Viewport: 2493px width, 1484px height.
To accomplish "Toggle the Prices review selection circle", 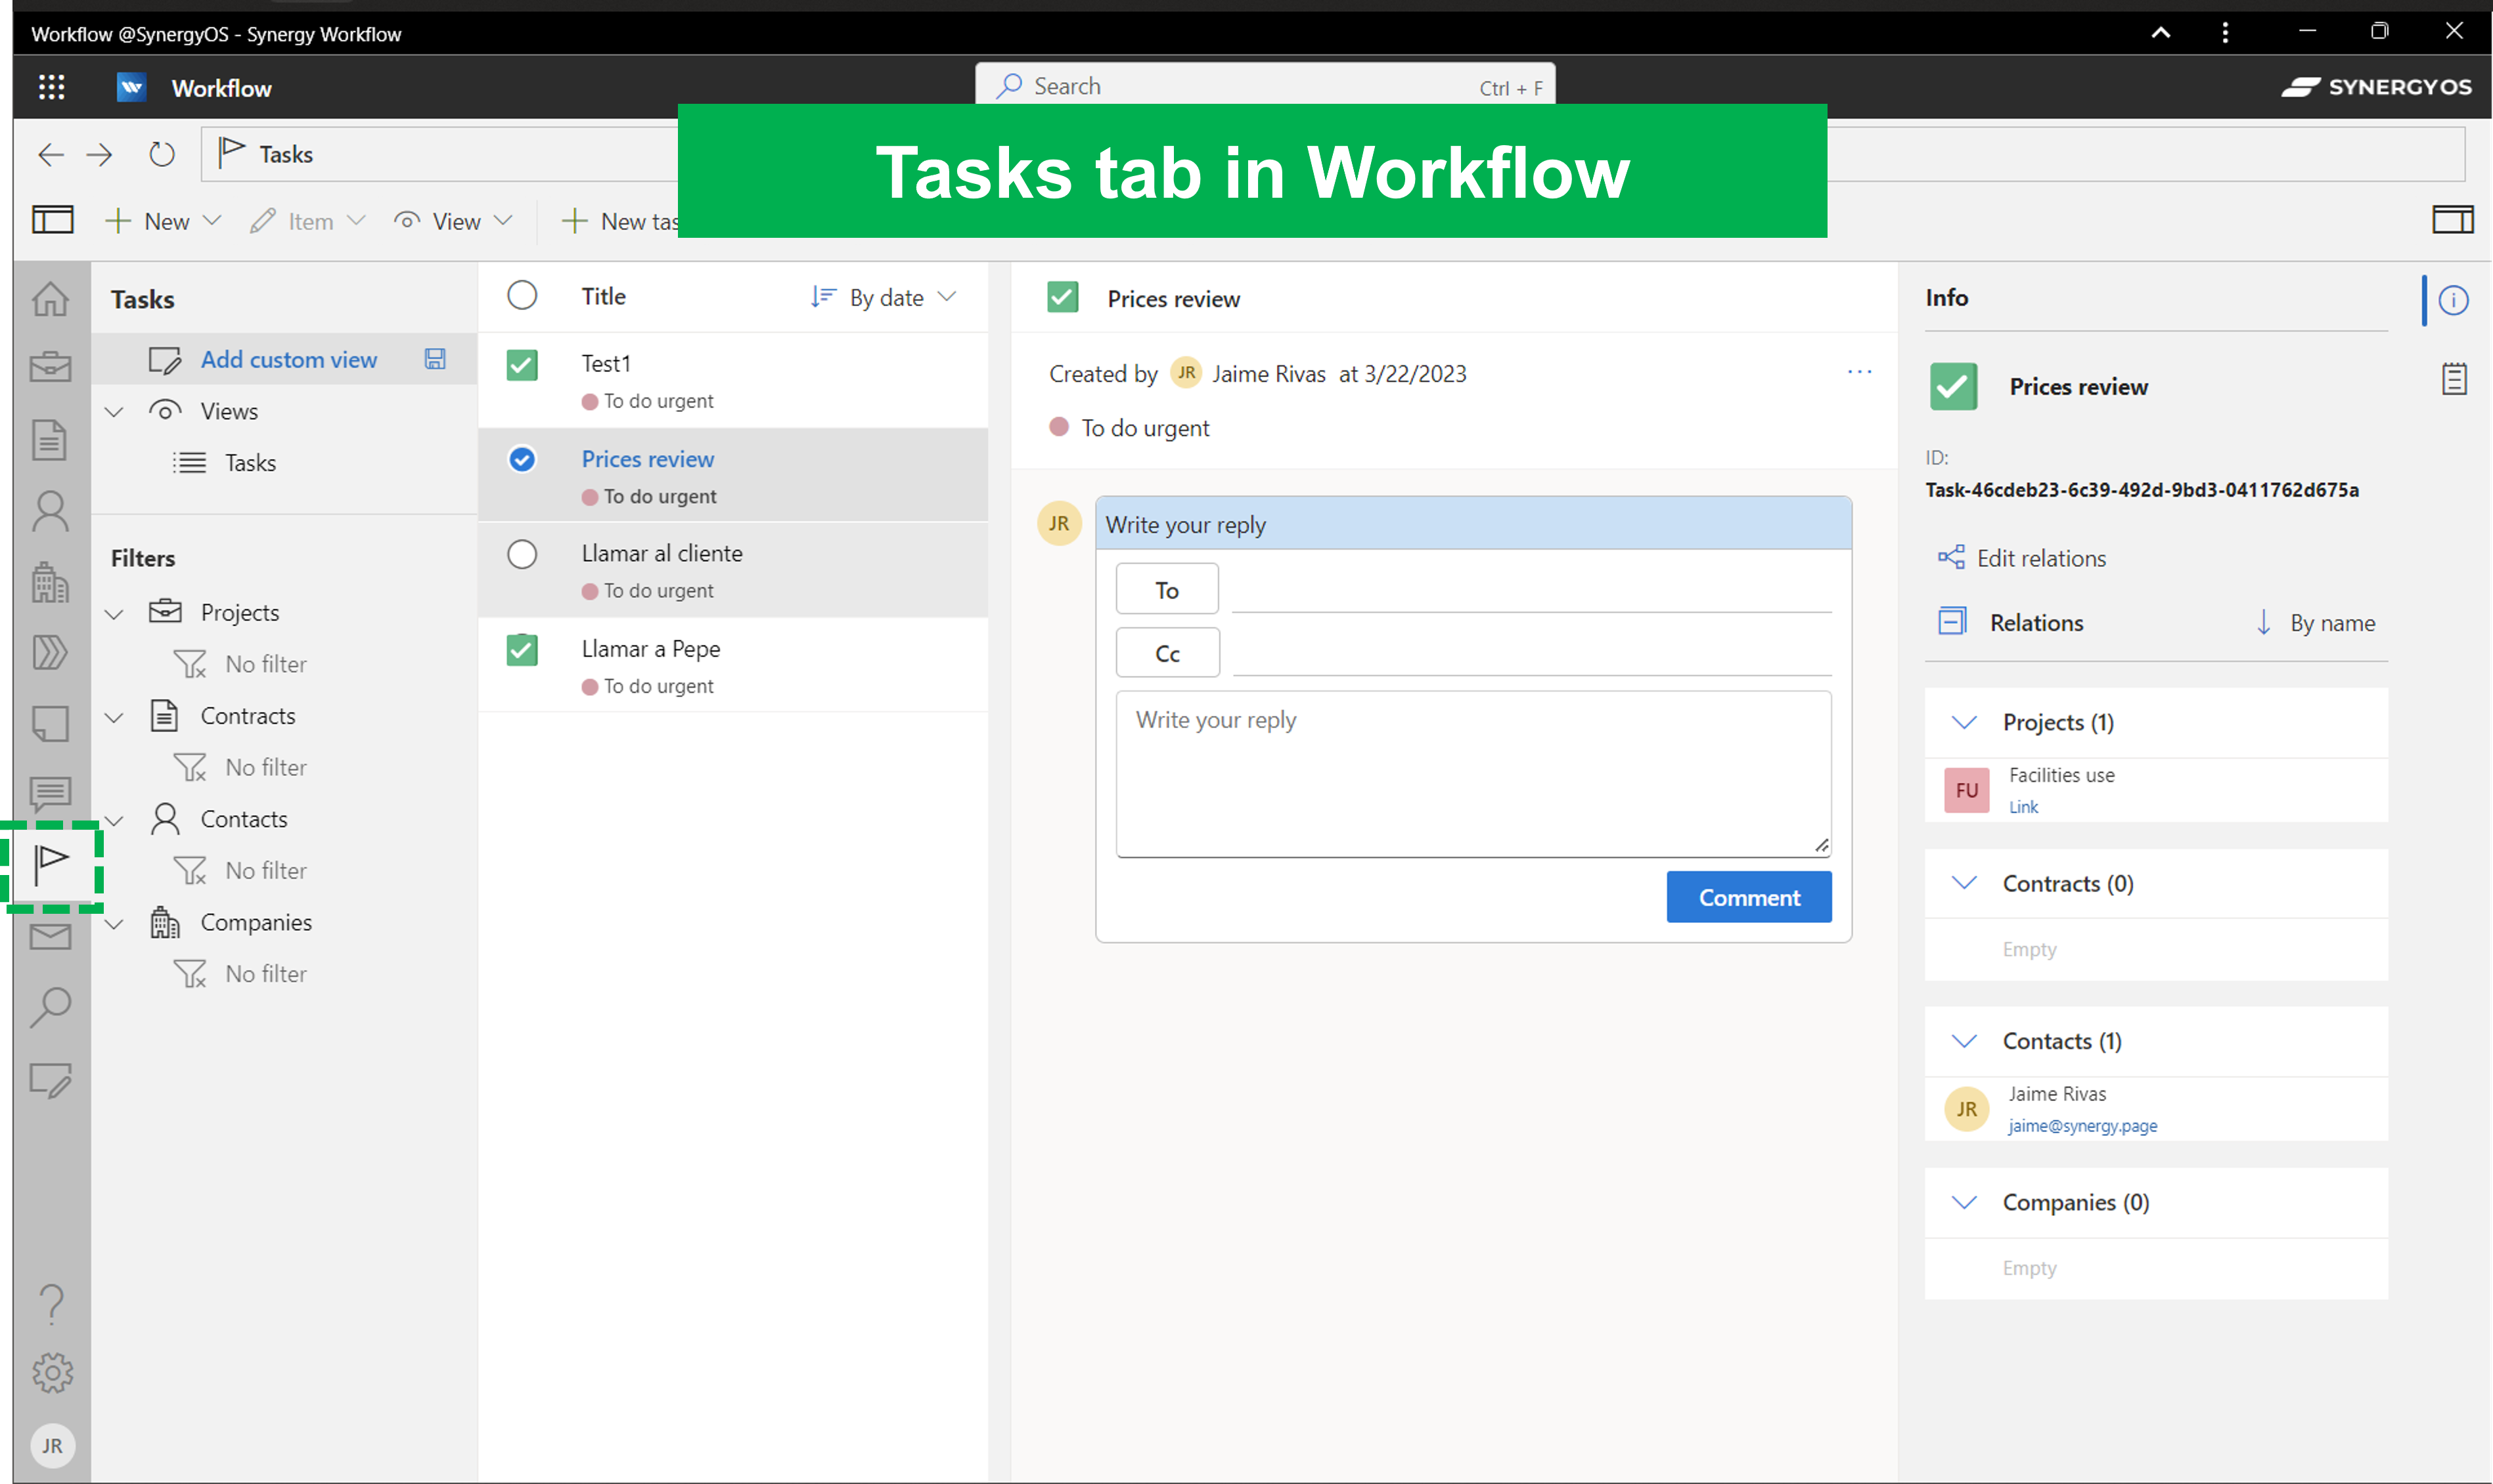I will click(522, 459).
